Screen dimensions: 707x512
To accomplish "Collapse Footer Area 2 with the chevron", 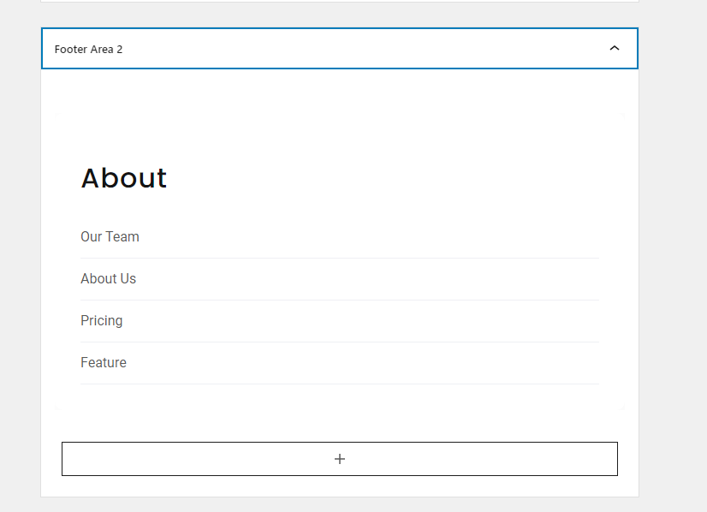I will pos(614,48).
